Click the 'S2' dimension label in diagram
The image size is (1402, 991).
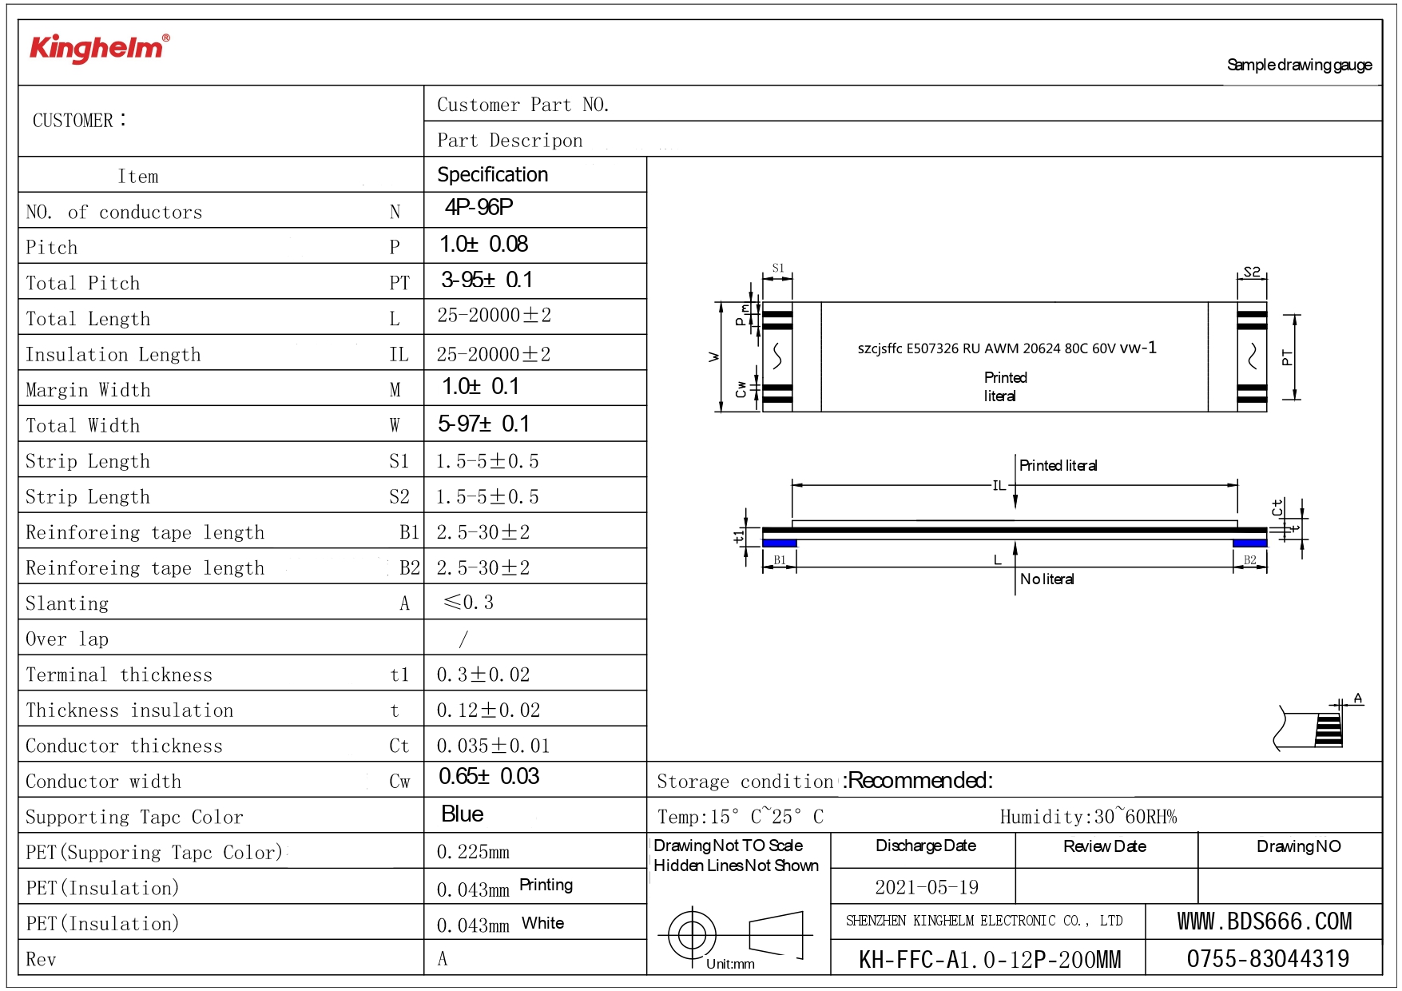click(x=1252, y=272)
